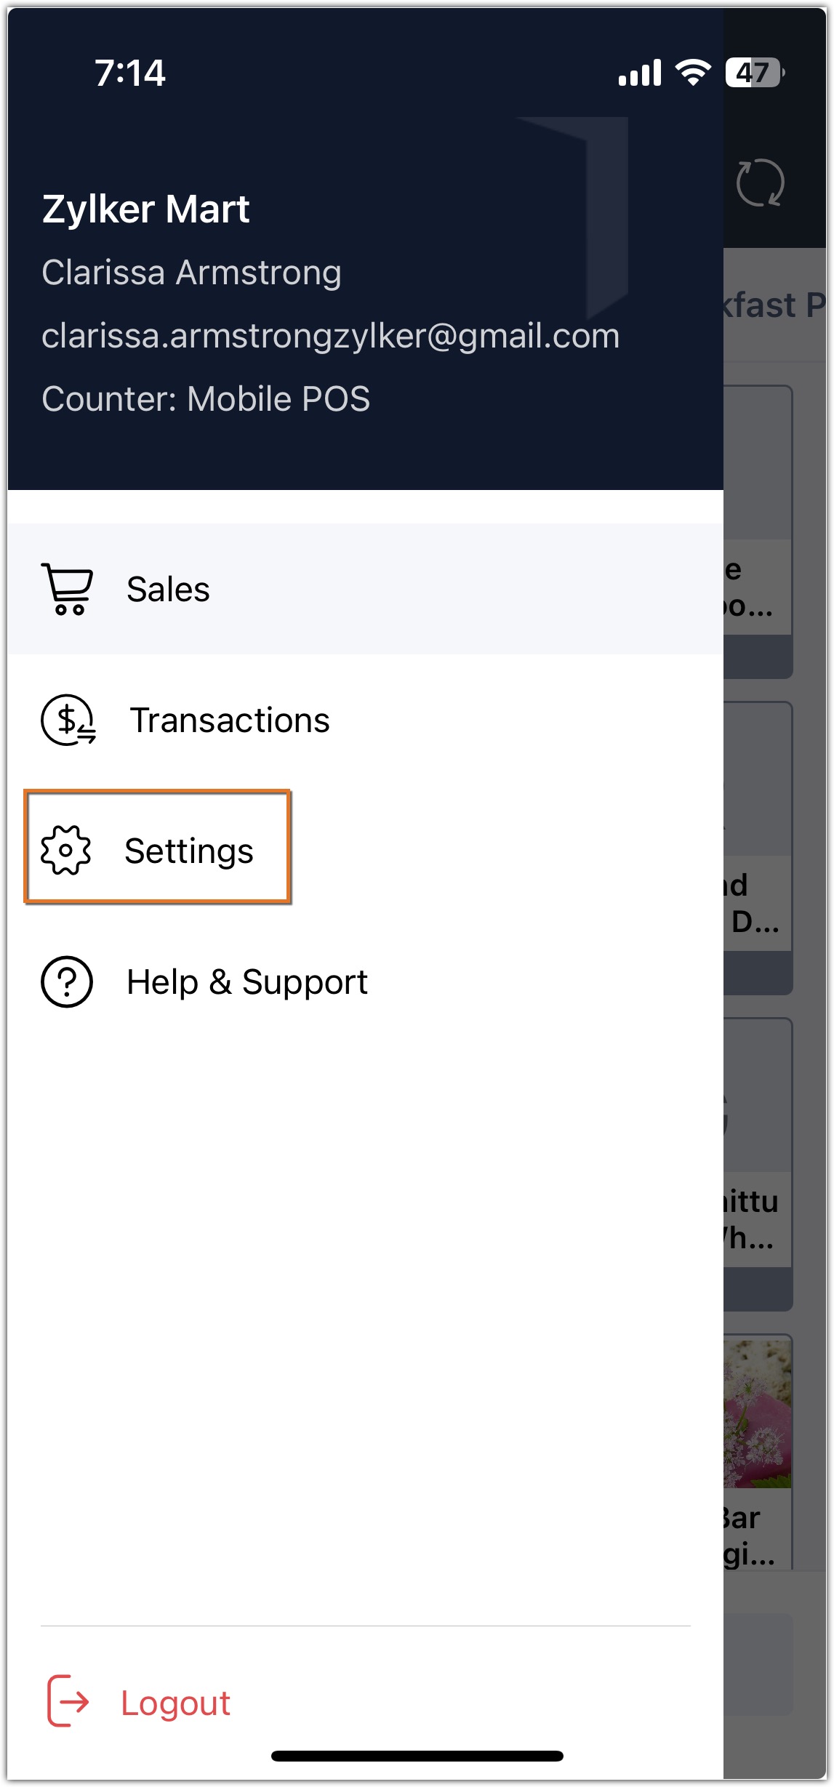Click the cellular signal bars

tap(640, 73)
